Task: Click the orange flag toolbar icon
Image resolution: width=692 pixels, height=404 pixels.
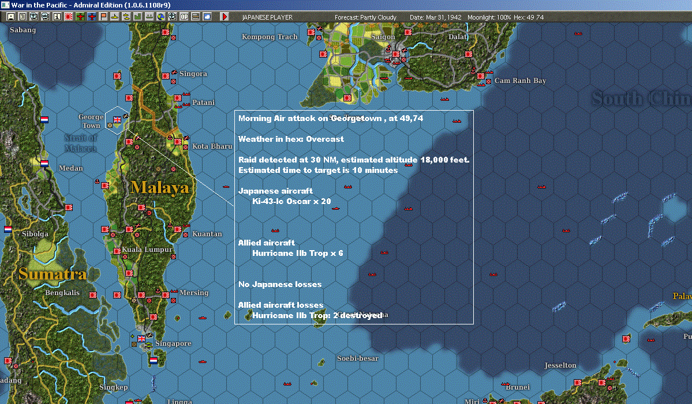Action: coord(103,17)
